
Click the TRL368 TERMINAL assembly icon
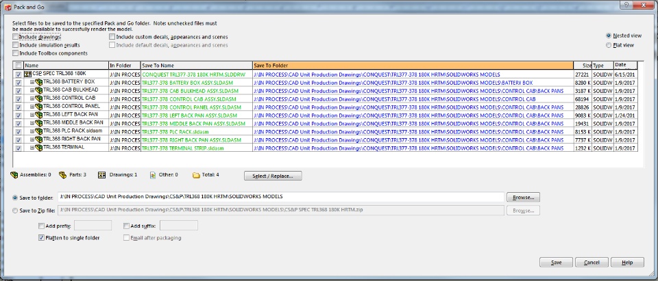pyautogui.click(x=39, y=148)
